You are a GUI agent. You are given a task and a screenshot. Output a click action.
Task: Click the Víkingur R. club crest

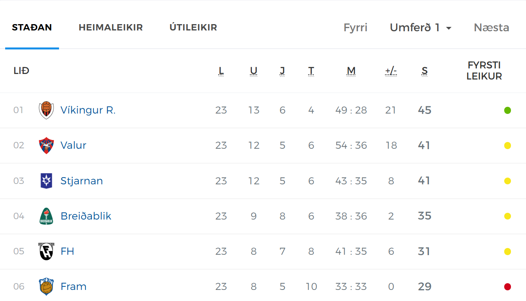46,110
